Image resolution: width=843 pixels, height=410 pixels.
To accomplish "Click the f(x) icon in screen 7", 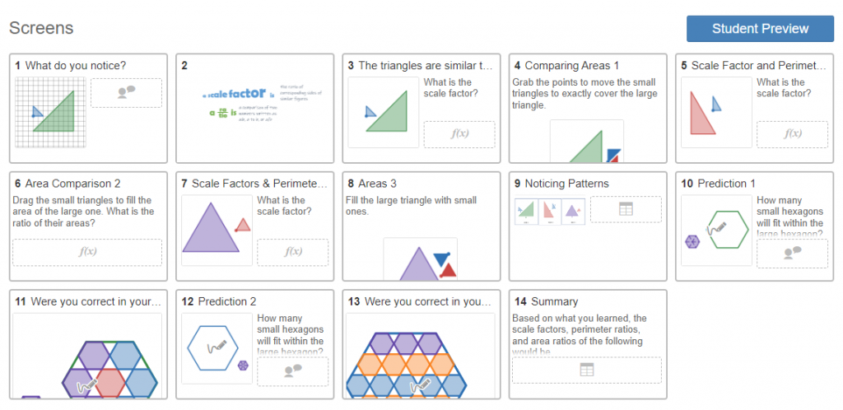I will click(x=293, y=252).
